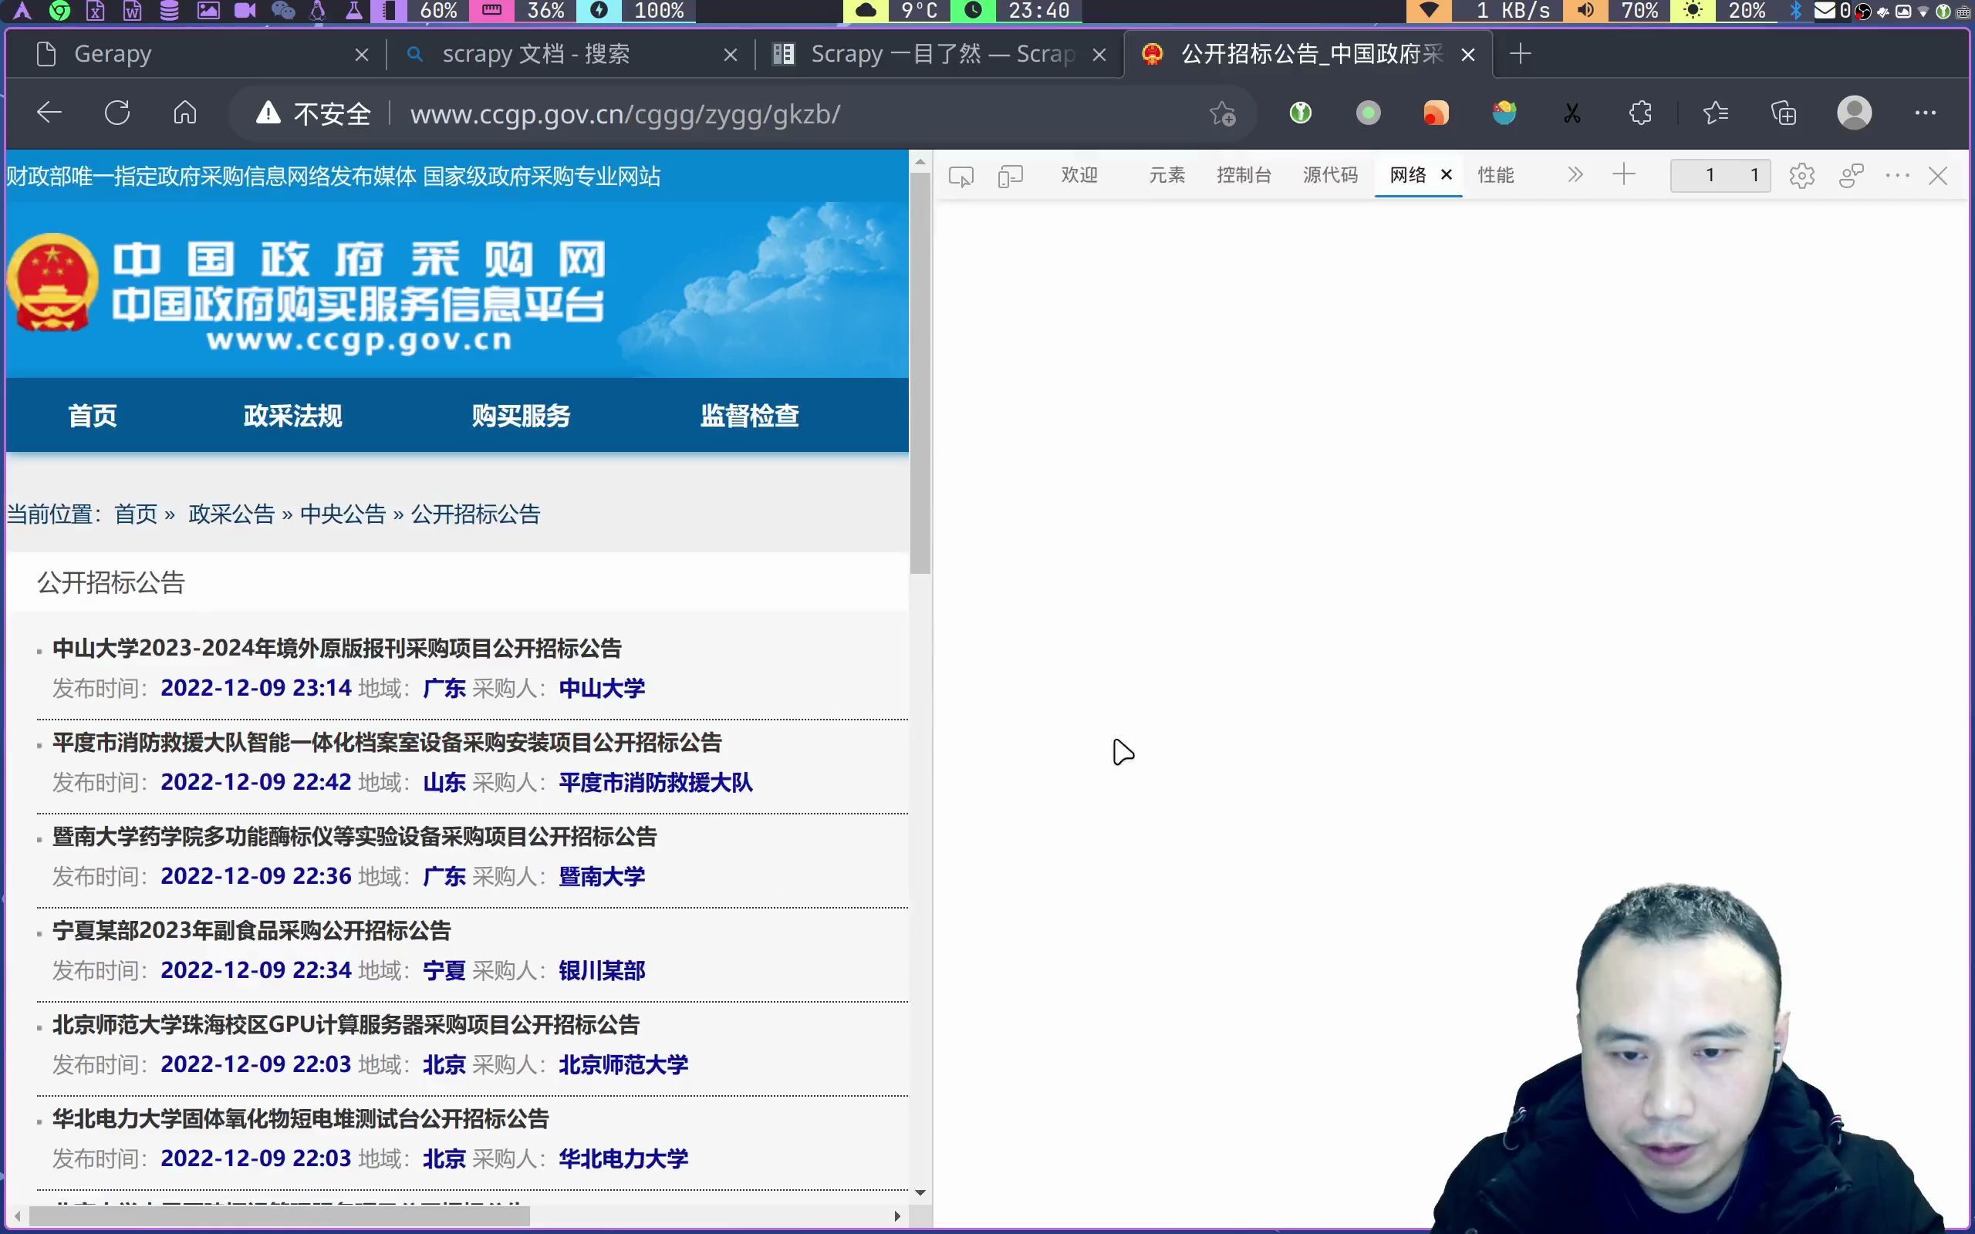This screenshot has width=1975, height=1234.
Task: Switch to the Scrapy 一目了然 tab
Action: 939,55
